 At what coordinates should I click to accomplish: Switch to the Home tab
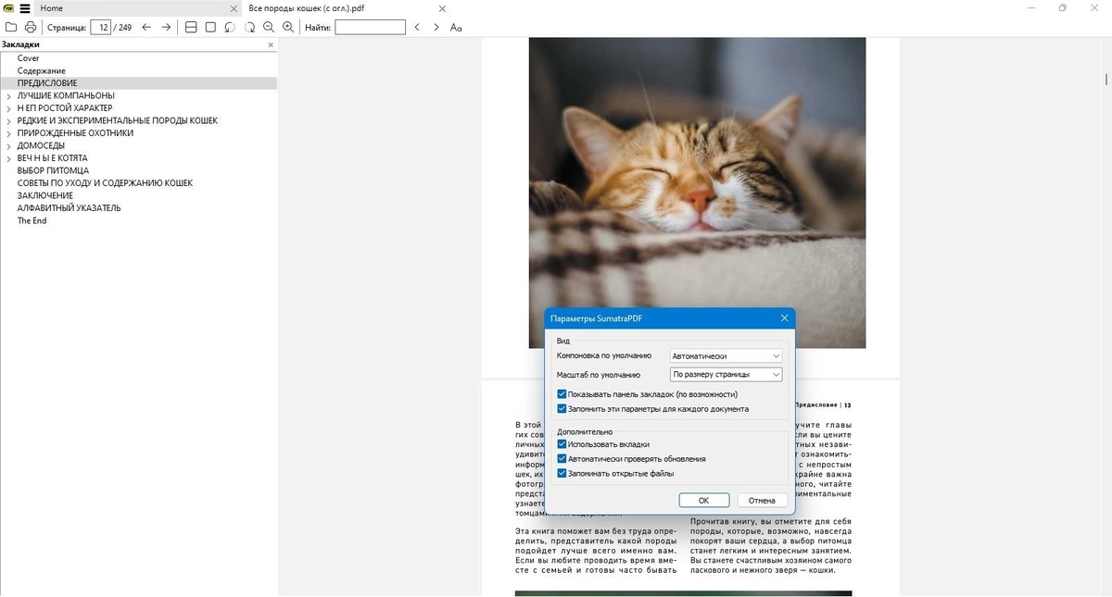[x=139, y=8]
